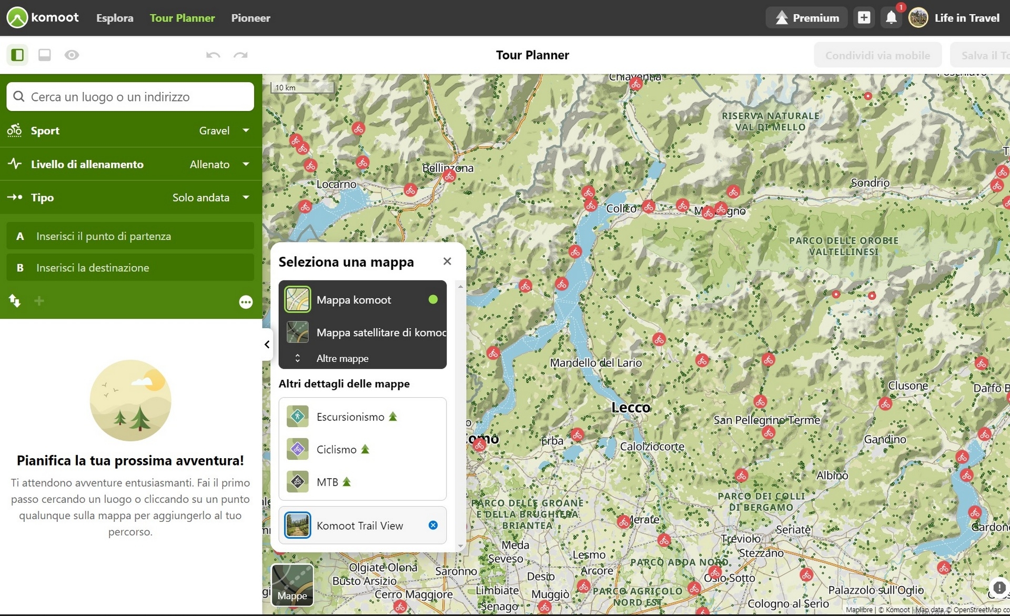1010x616 pixels.
Task: Click the redo arrow
Action: tap(240, 55)
